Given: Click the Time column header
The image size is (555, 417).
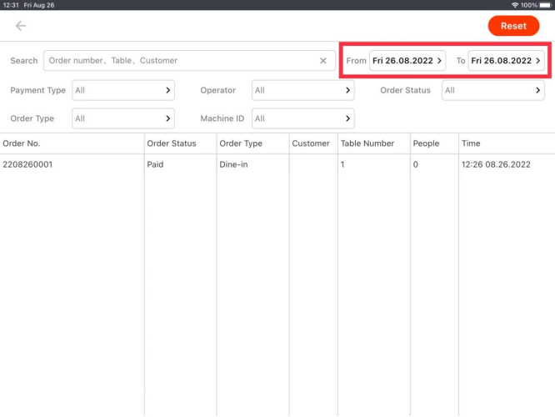Looking at the screenshot, I should (x=471, y=143).
